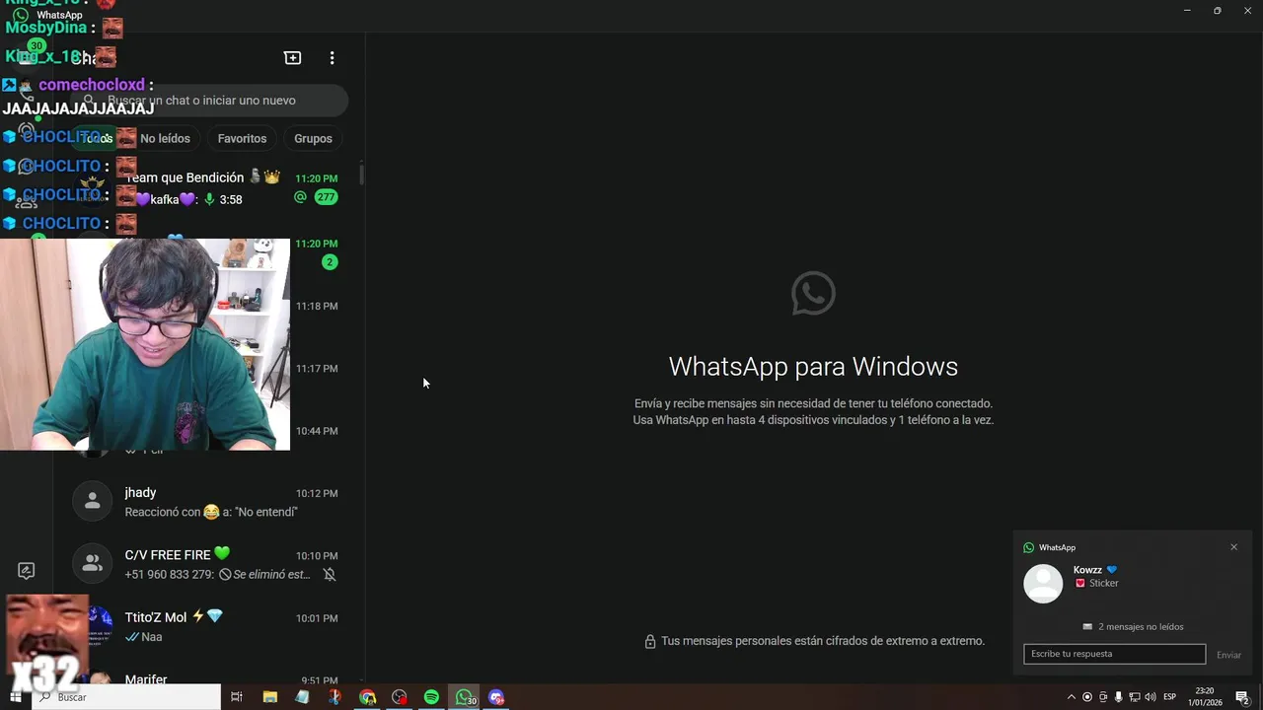Open the purple app taskbar icon with 9+ badge

(496, 697)
